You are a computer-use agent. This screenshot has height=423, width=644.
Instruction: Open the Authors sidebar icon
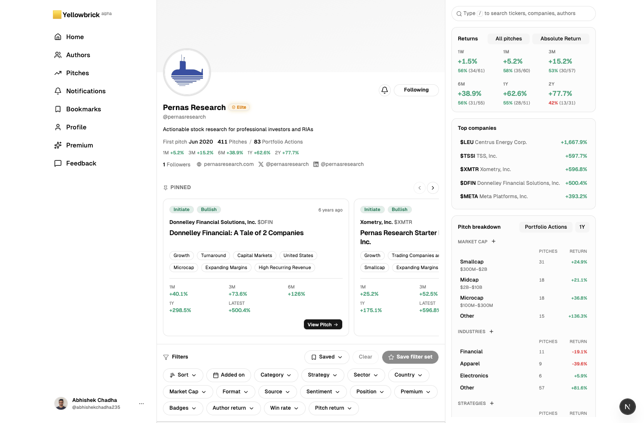pos(58,55)
